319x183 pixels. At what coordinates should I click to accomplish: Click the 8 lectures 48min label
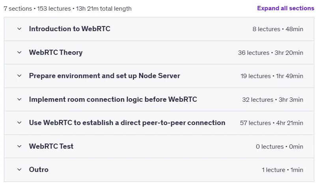pyautogui.click(x=278, y=29)
